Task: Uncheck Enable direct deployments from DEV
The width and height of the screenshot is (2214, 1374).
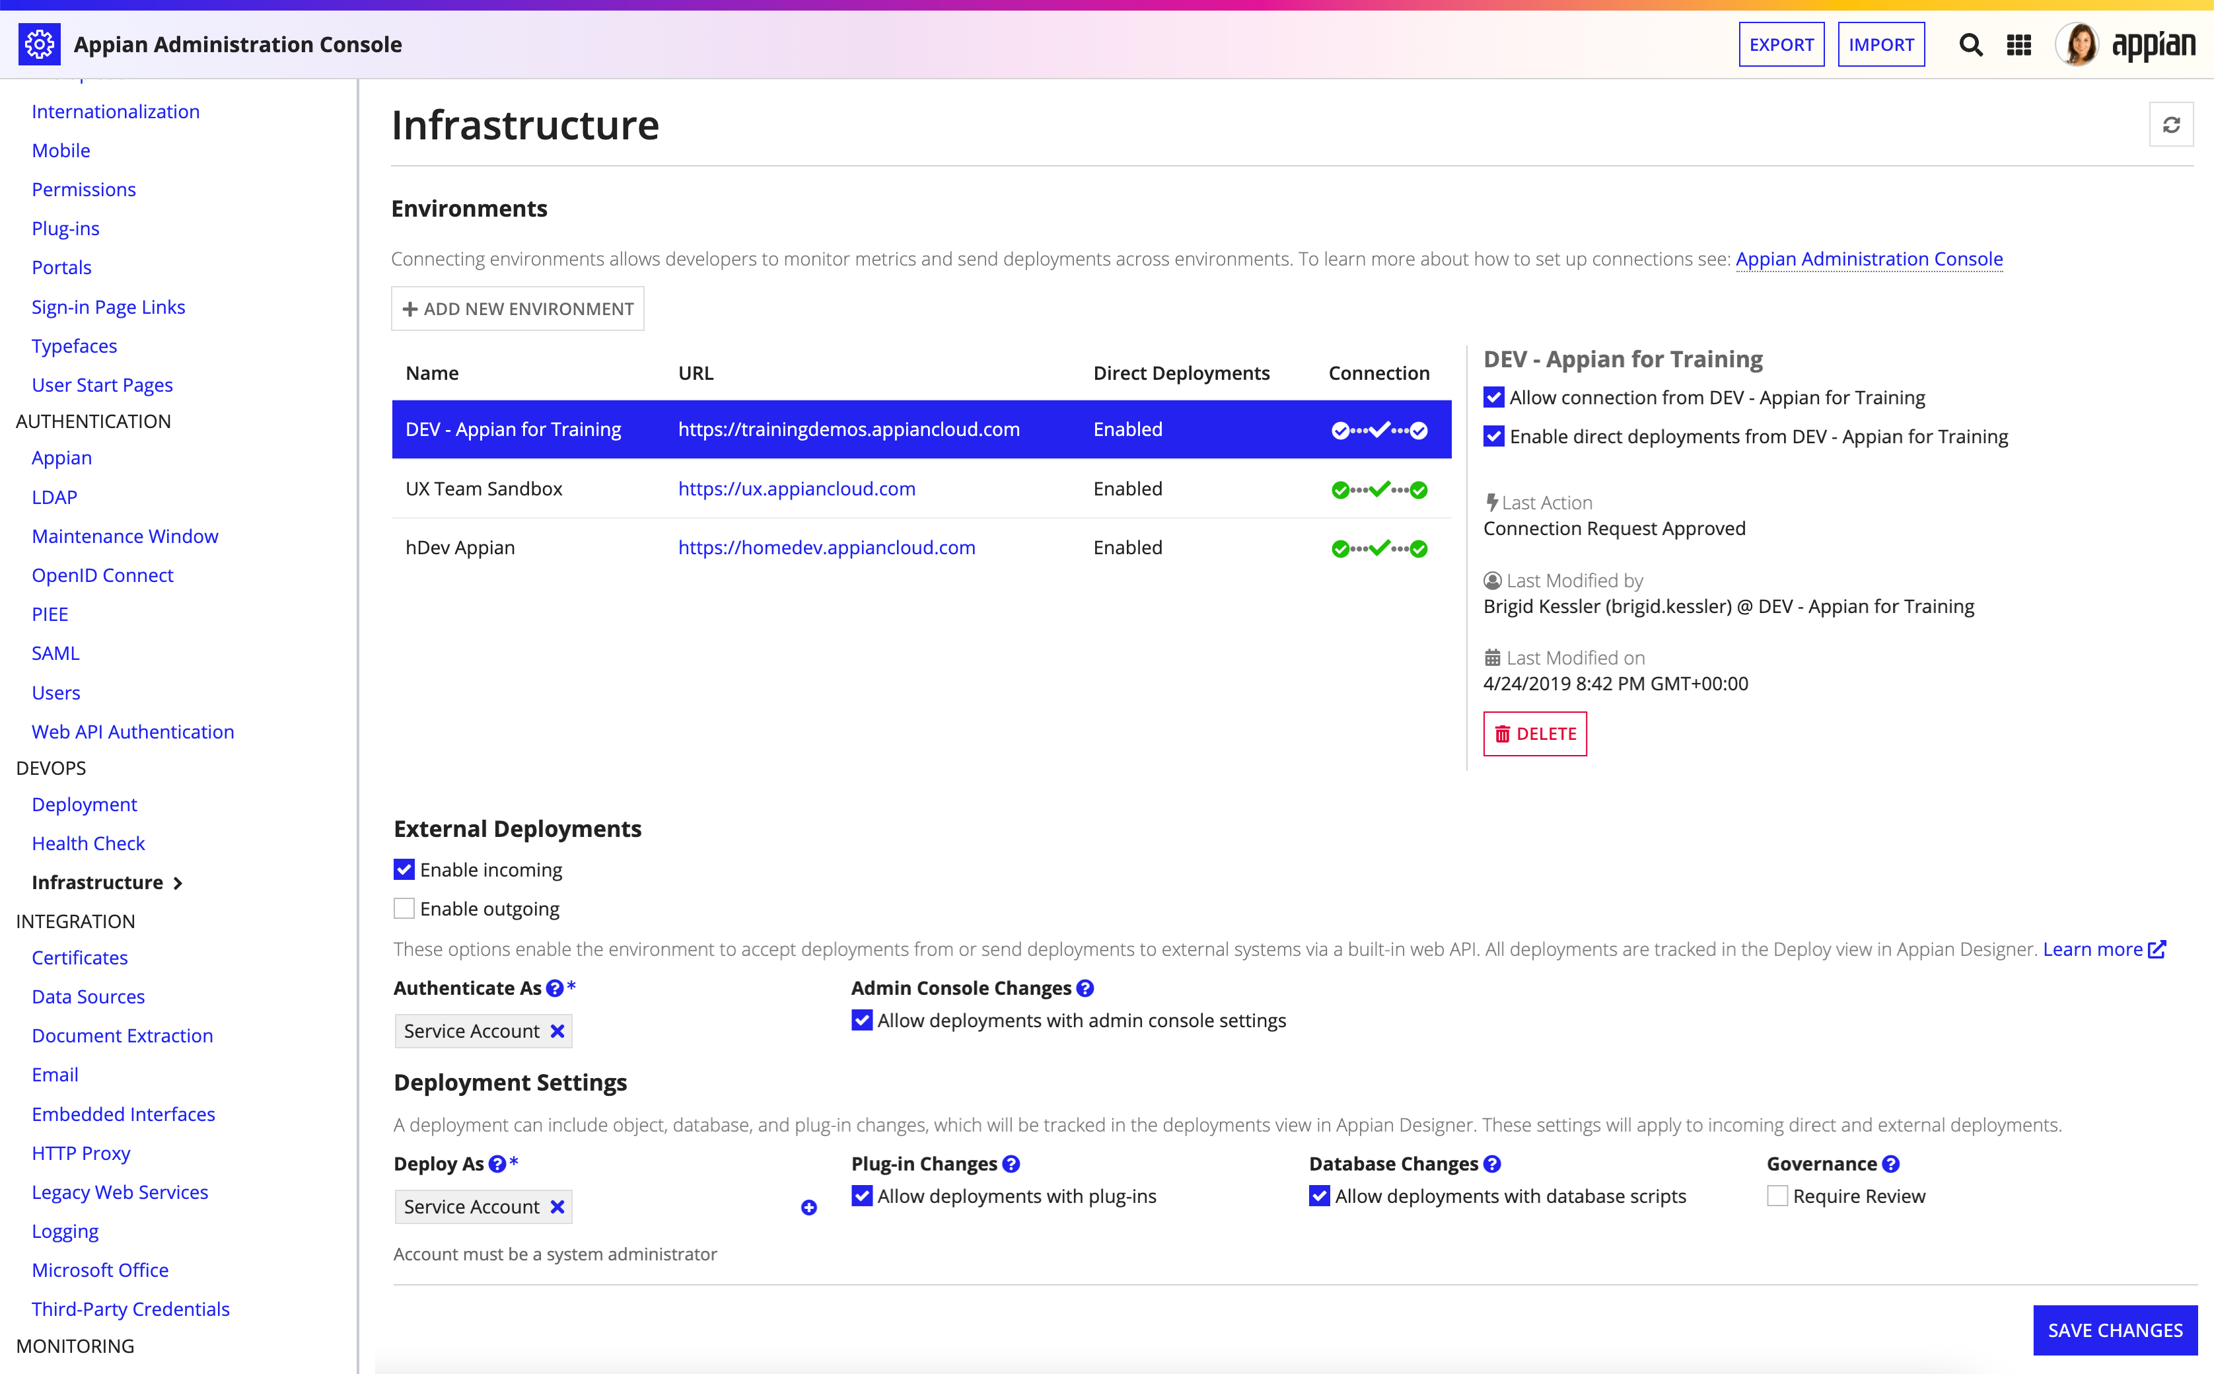Action: [1493, 437]
